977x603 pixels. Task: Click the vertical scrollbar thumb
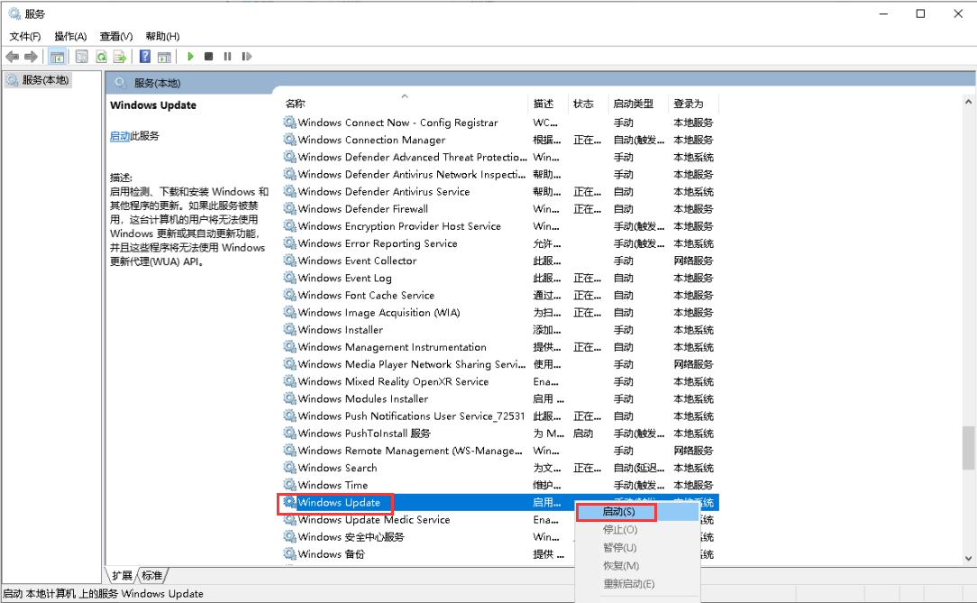point(968,448)
